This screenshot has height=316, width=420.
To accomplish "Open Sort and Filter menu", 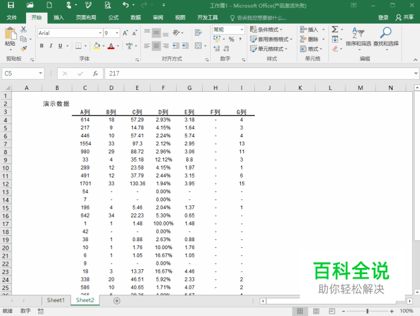I will pos(358,39).
